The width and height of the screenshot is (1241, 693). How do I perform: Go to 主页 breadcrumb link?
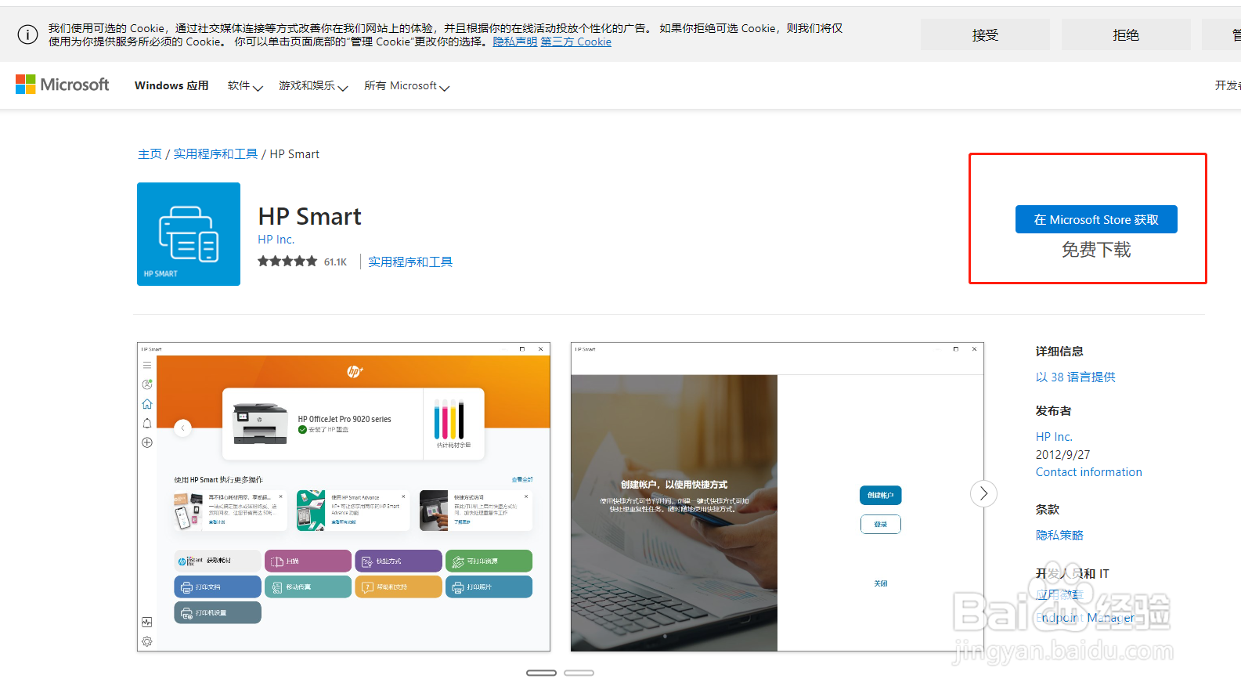pos(150,154)
